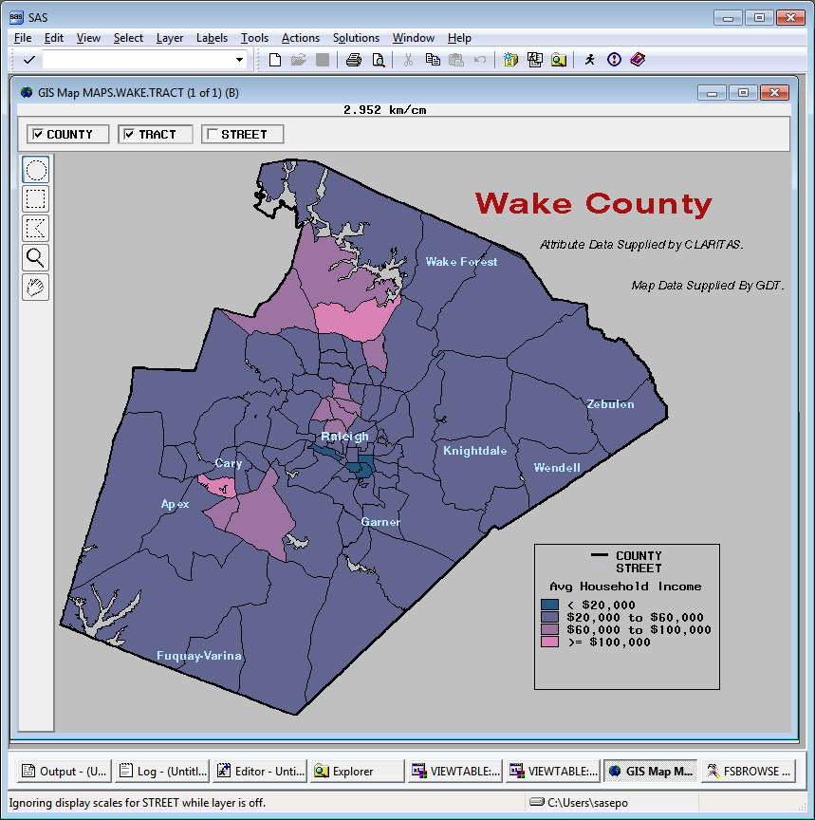Select the rectangular selection tool
The height and width of the screenshot is (820, 815).
(x=35, y=199)
